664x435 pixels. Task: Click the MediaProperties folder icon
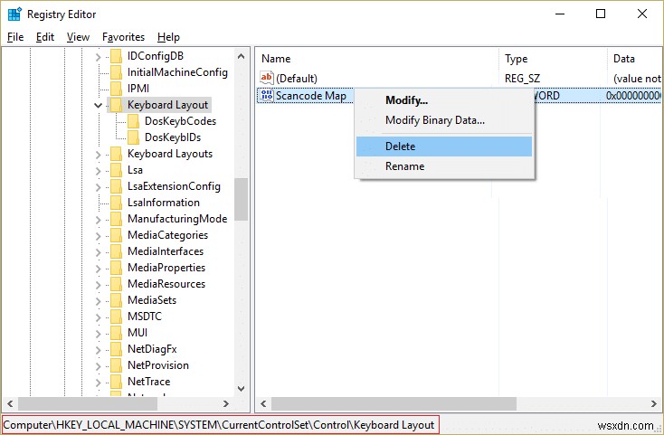(116, 268)
